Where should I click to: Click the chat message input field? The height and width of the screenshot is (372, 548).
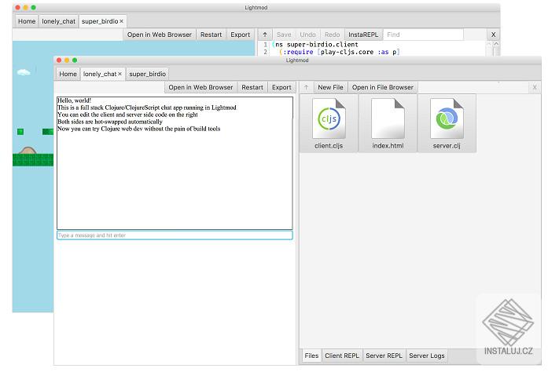[175, 235]
